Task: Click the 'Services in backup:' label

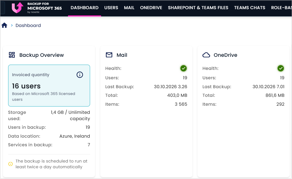Action: 30,145
